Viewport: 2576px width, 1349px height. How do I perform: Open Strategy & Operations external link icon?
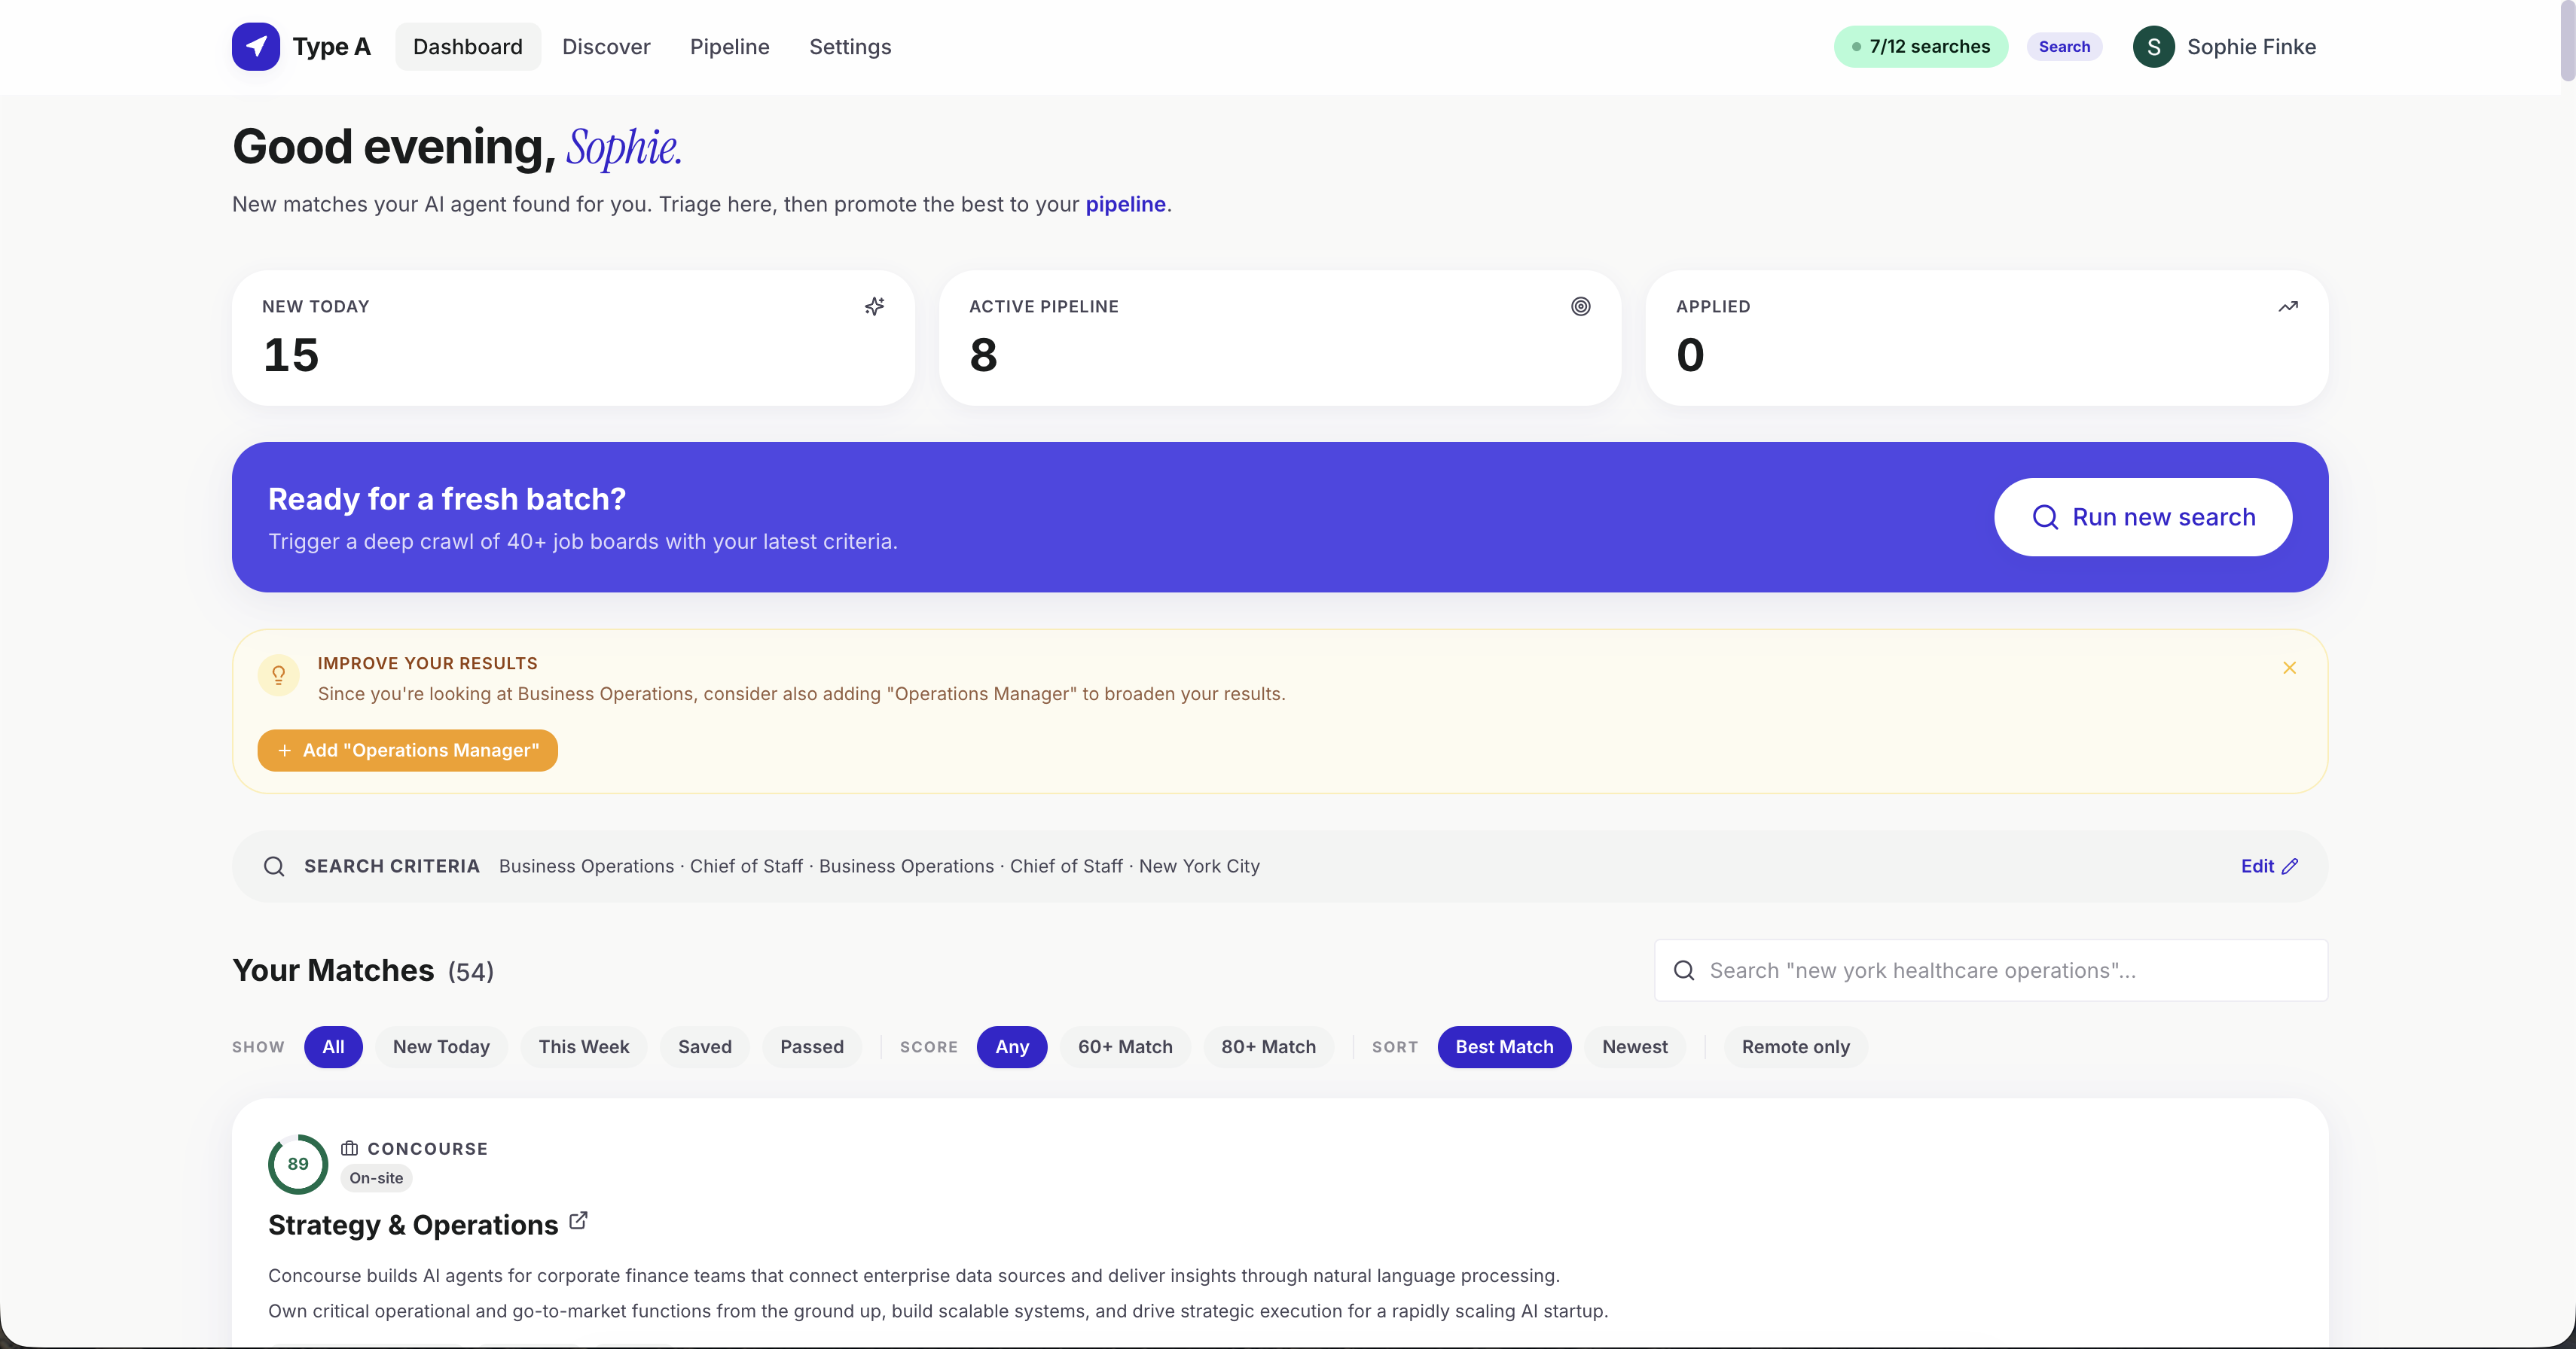[x=578, y=1221]
